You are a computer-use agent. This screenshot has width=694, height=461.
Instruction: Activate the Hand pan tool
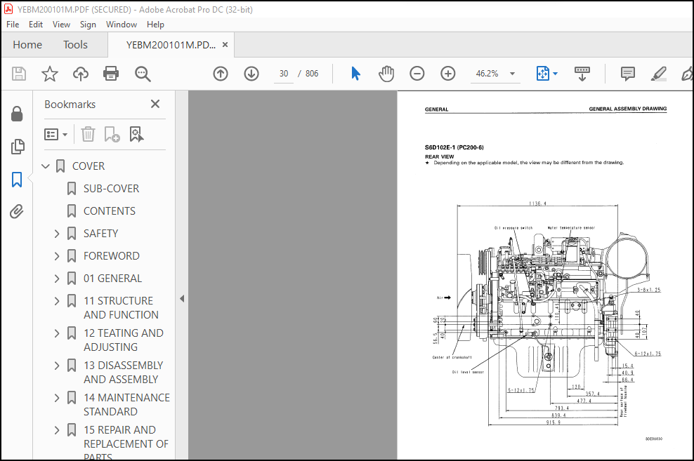[x=386, y=74]
